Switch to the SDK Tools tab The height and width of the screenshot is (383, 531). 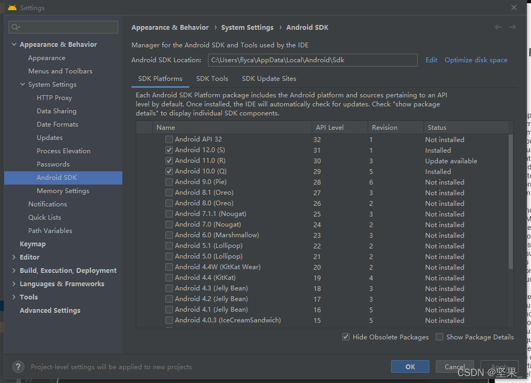coord(212,78)
